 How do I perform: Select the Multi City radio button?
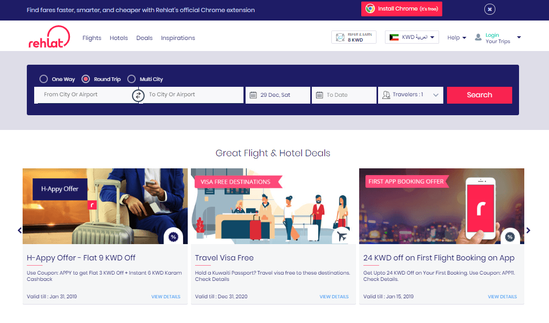click(x=131, y=79)
